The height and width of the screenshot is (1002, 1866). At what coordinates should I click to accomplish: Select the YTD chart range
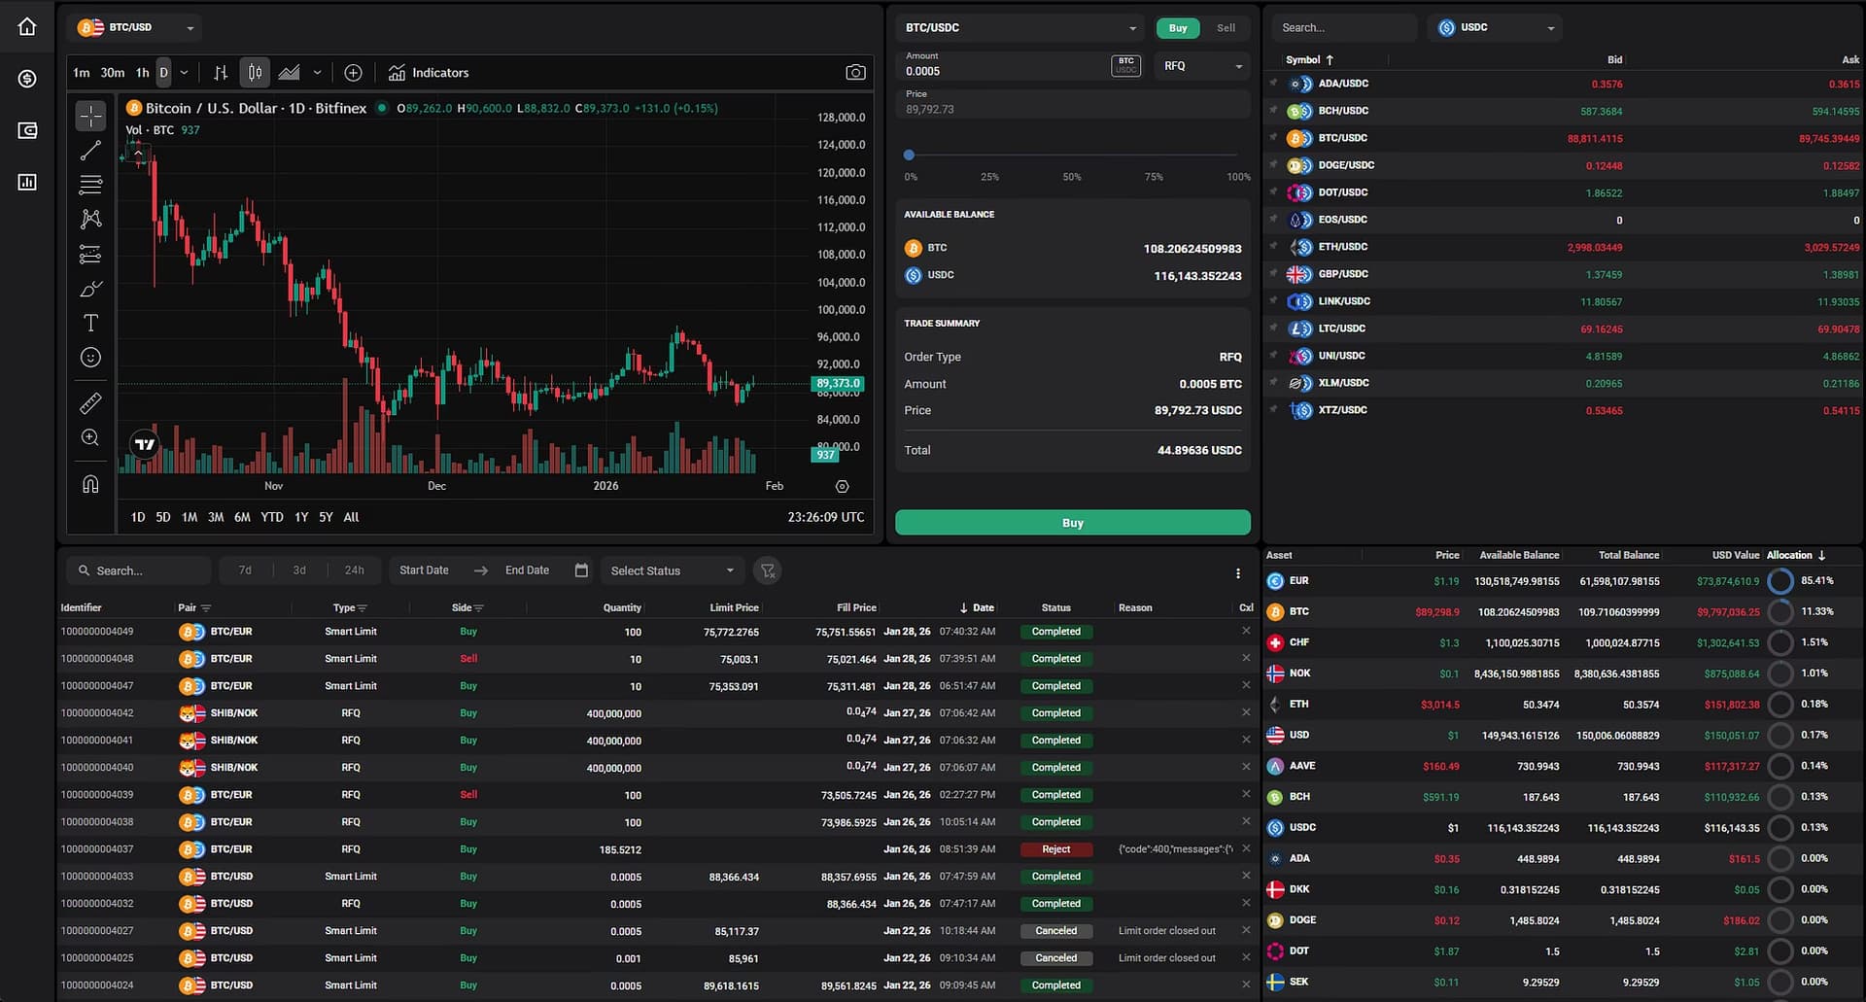tap(271, 517)
